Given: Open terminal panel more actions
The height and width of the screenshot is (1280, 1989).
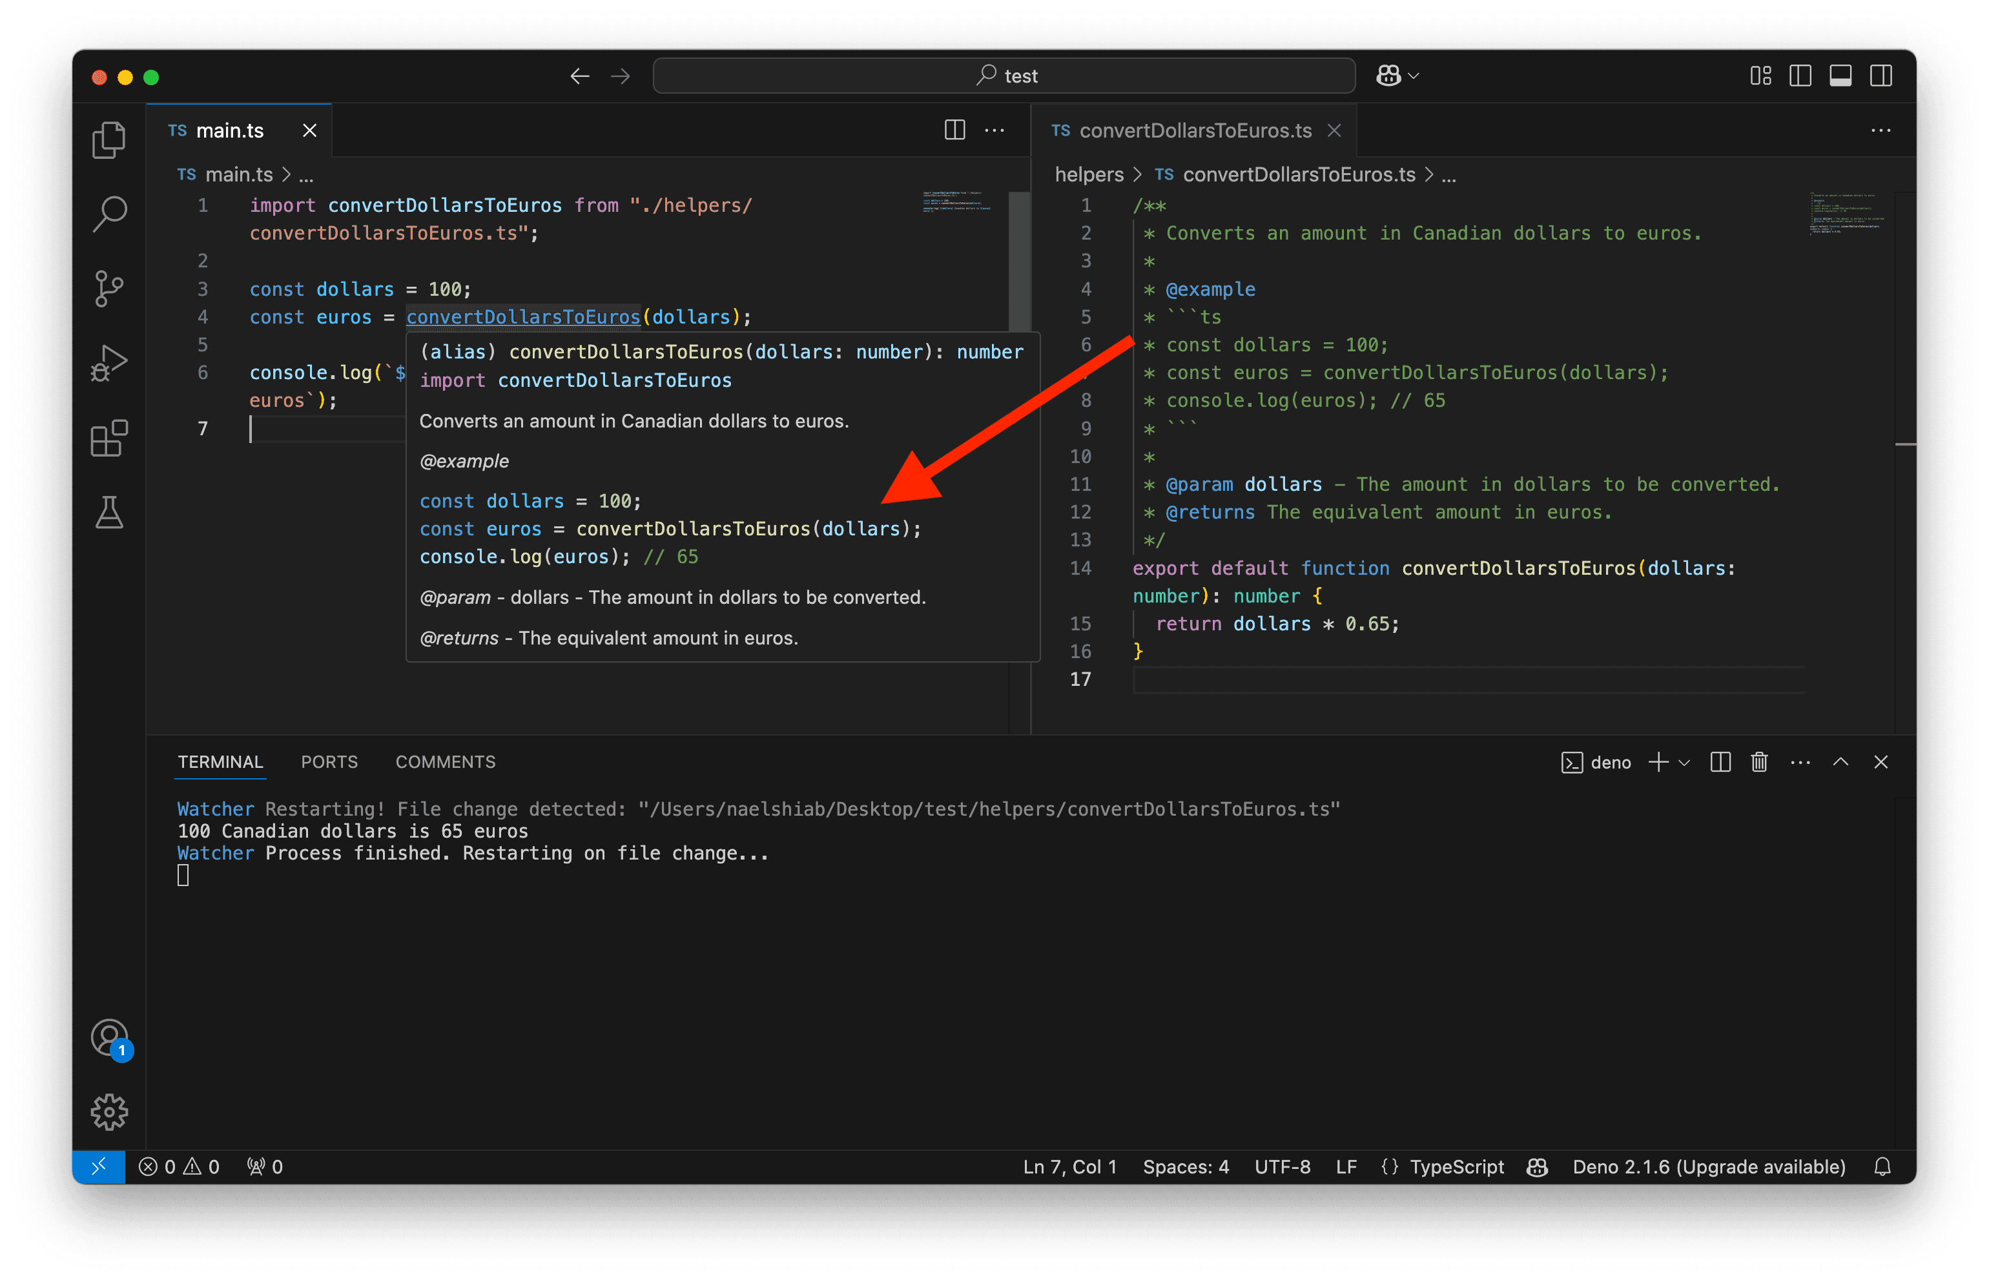Looking at the screenshot, I should pyautogui.click(x=1800, y=762).
